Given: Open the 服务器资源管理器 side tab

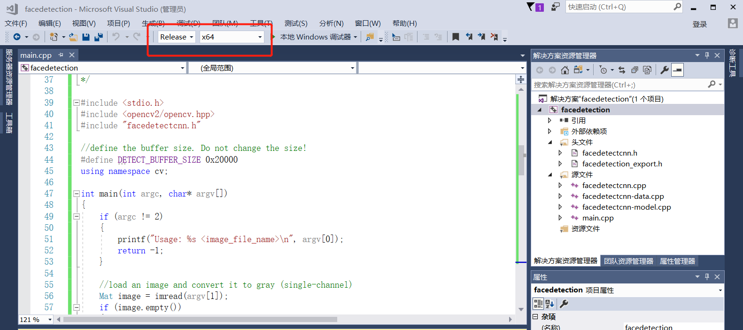Looking at the screenshot, I should click(9, 77).
